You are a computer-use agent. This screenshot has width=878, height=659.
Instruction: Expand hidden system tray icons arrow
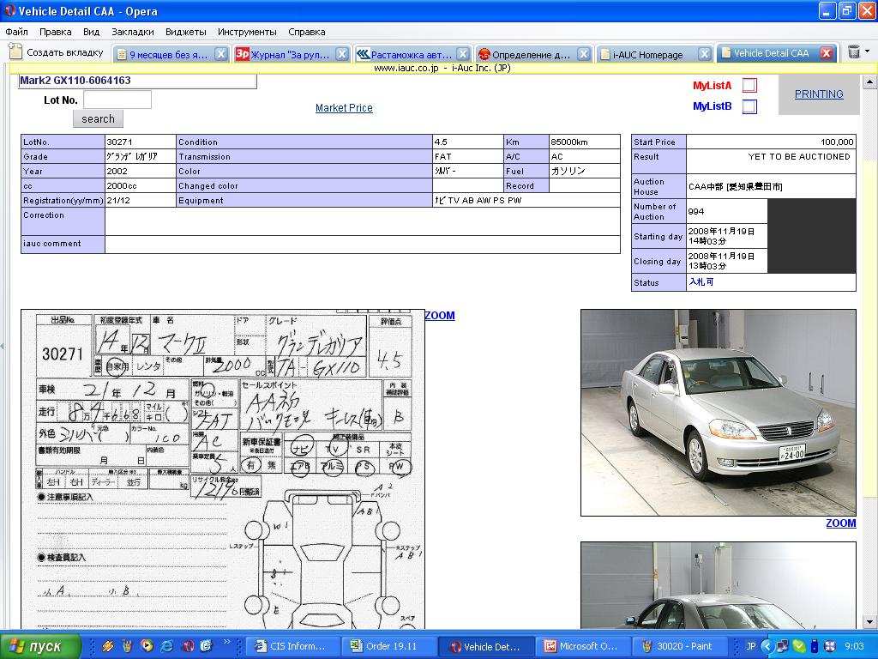[767, 646]
